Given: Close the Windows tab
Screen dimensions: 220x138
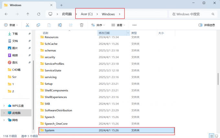Looking at the screenshot, I should point(51,5).
